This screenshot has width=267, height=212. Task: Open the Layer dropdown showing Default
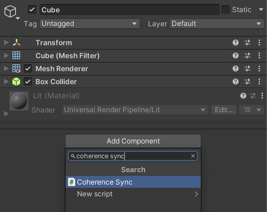pos(217,24)
